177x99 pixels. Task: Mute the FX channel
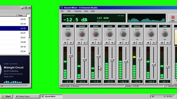coord(148,43)
